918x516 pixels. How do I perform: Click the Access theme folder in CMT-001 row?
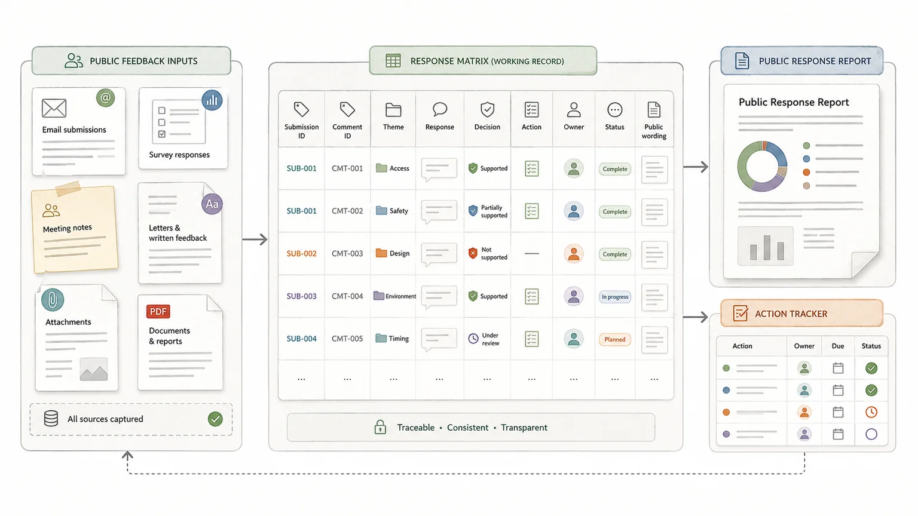tap(381, 168)
